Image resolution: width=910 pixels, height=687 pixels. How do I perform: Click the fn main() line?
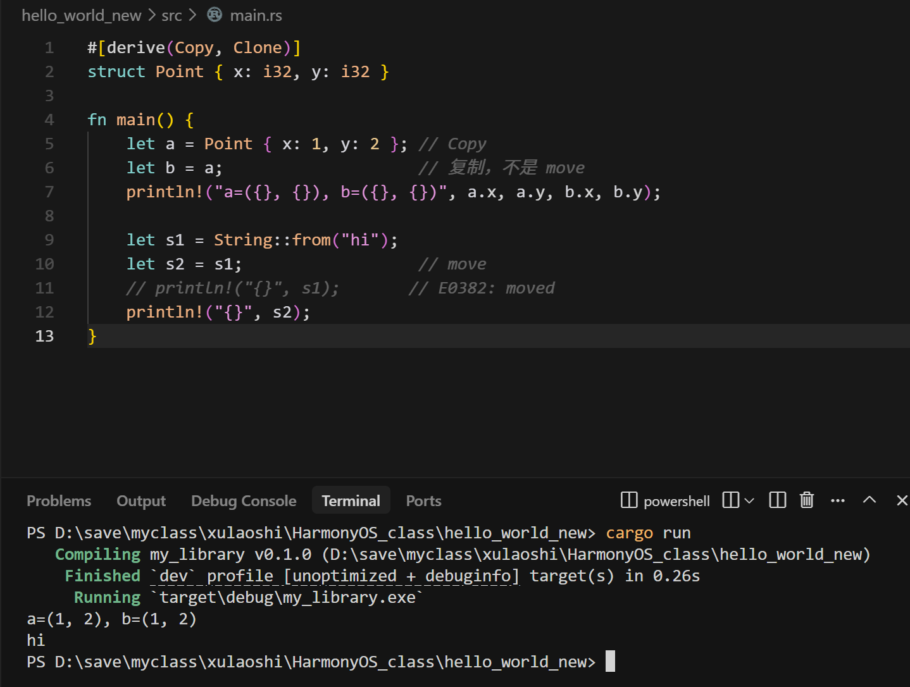pyautogui.click(x=140, y=120)
